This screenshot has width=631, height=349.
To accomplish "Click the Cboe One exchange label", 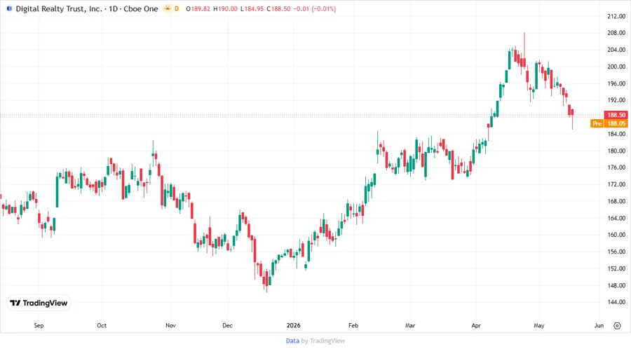I will click(x=141, y=8).
